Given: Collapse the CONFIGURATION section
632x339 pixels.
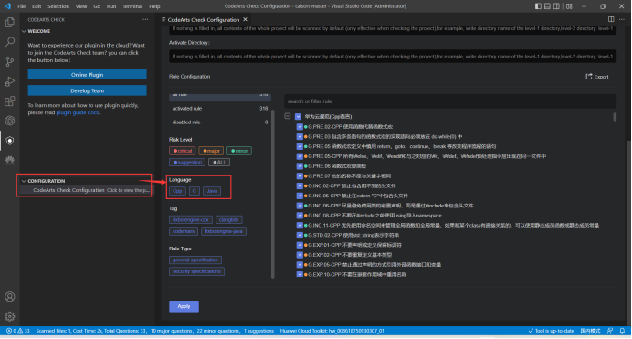Looking at the screenshot, I should tap(24, 181).
